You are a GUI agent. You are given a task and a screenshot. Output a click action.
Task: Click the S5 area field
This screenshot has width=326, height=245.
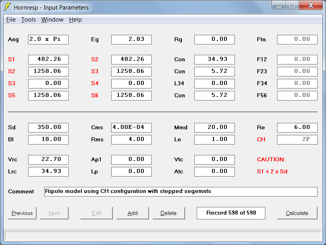pyautogui.click(x=48, y=96)
